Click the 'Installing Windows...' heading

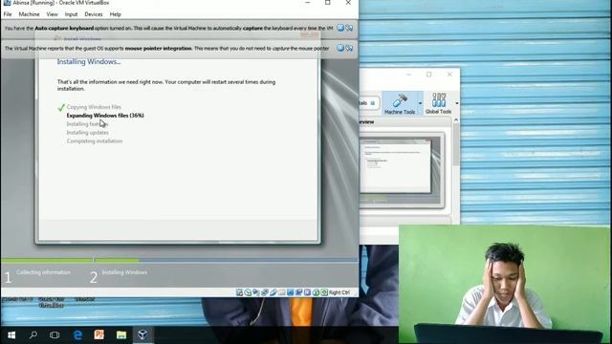[89, 61]
